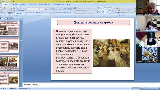Align text left

point(56,13)
